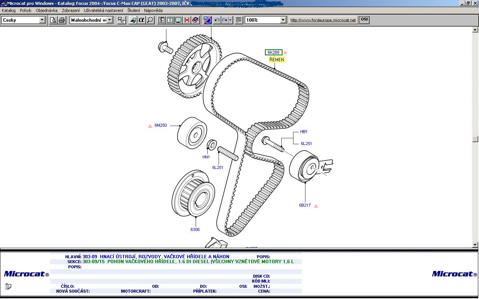Click the vertical scrollbar thumb
The height and width of the screenshot is (299, 479).
[475, 139]
